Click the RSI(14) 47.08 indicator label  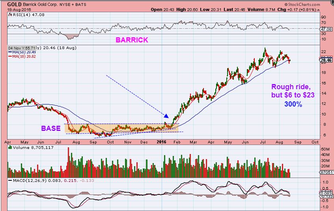(29, 15)
